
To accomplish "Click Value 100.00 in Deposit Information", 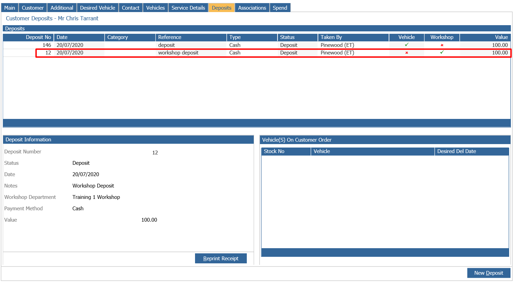I will [x=149, y=220].
